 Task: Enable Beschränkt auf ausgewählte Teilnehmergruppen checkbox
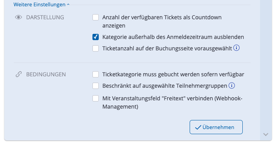pos(96,86)
